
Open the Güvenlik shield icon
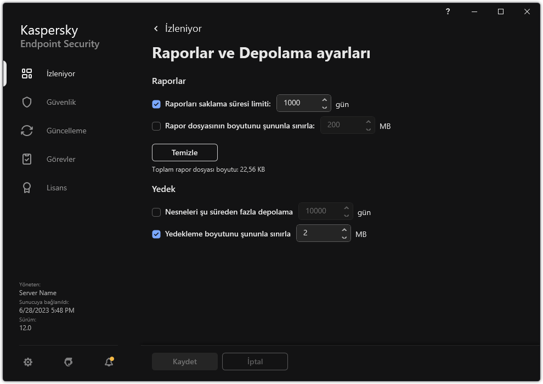coord(26,102)
